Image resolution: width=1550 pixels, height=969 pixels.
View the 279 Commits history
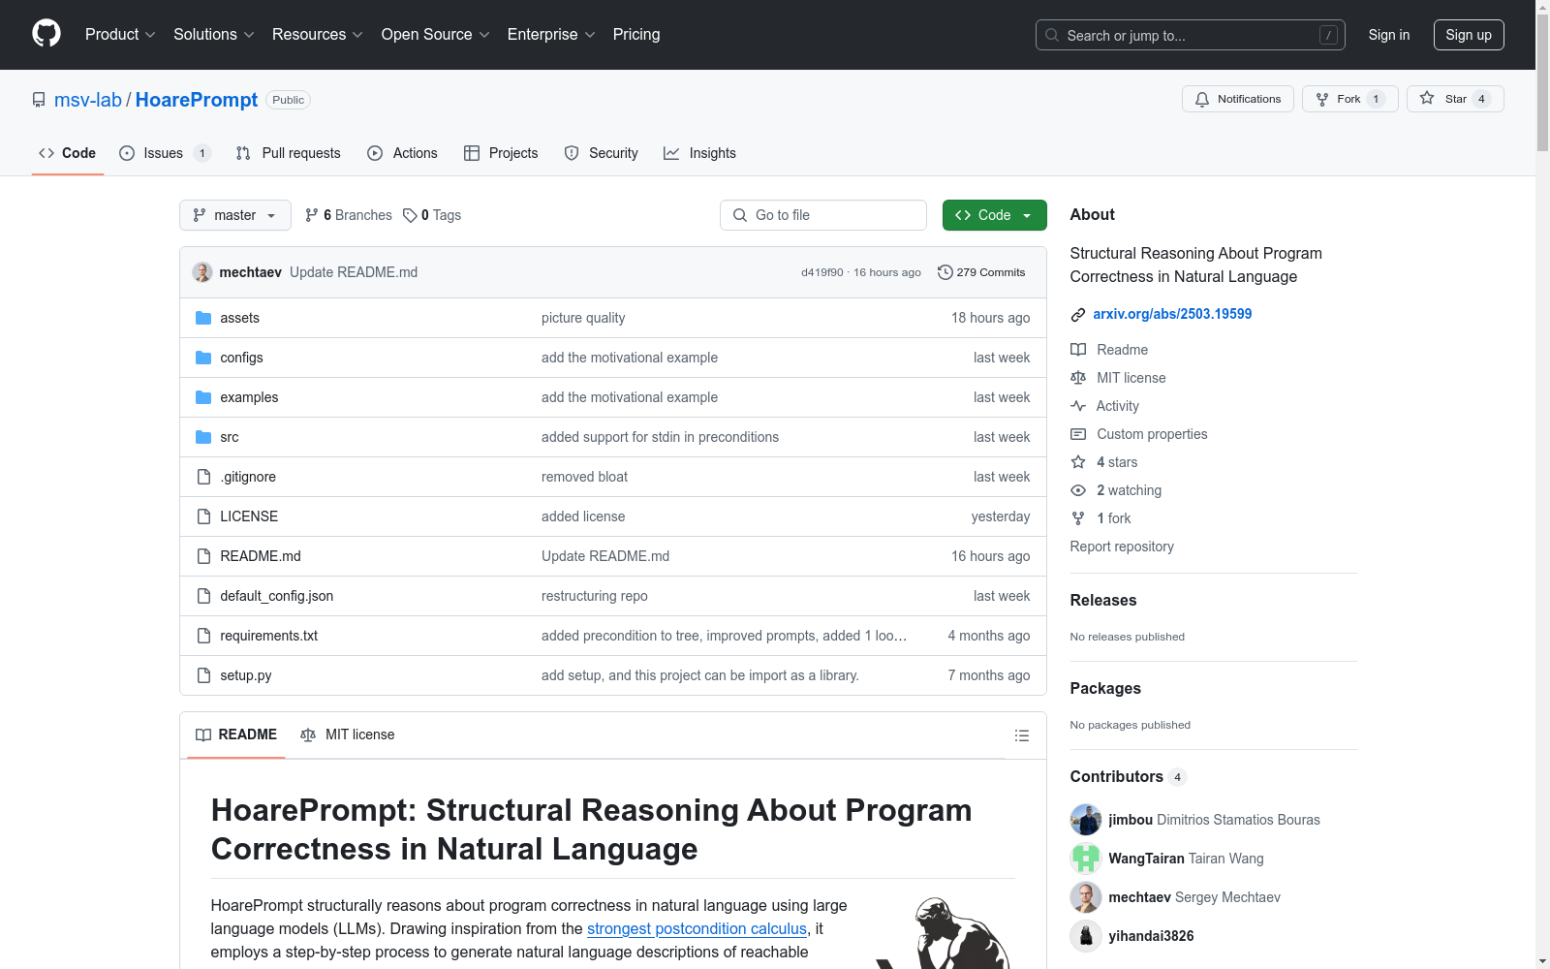click(981, 272)
